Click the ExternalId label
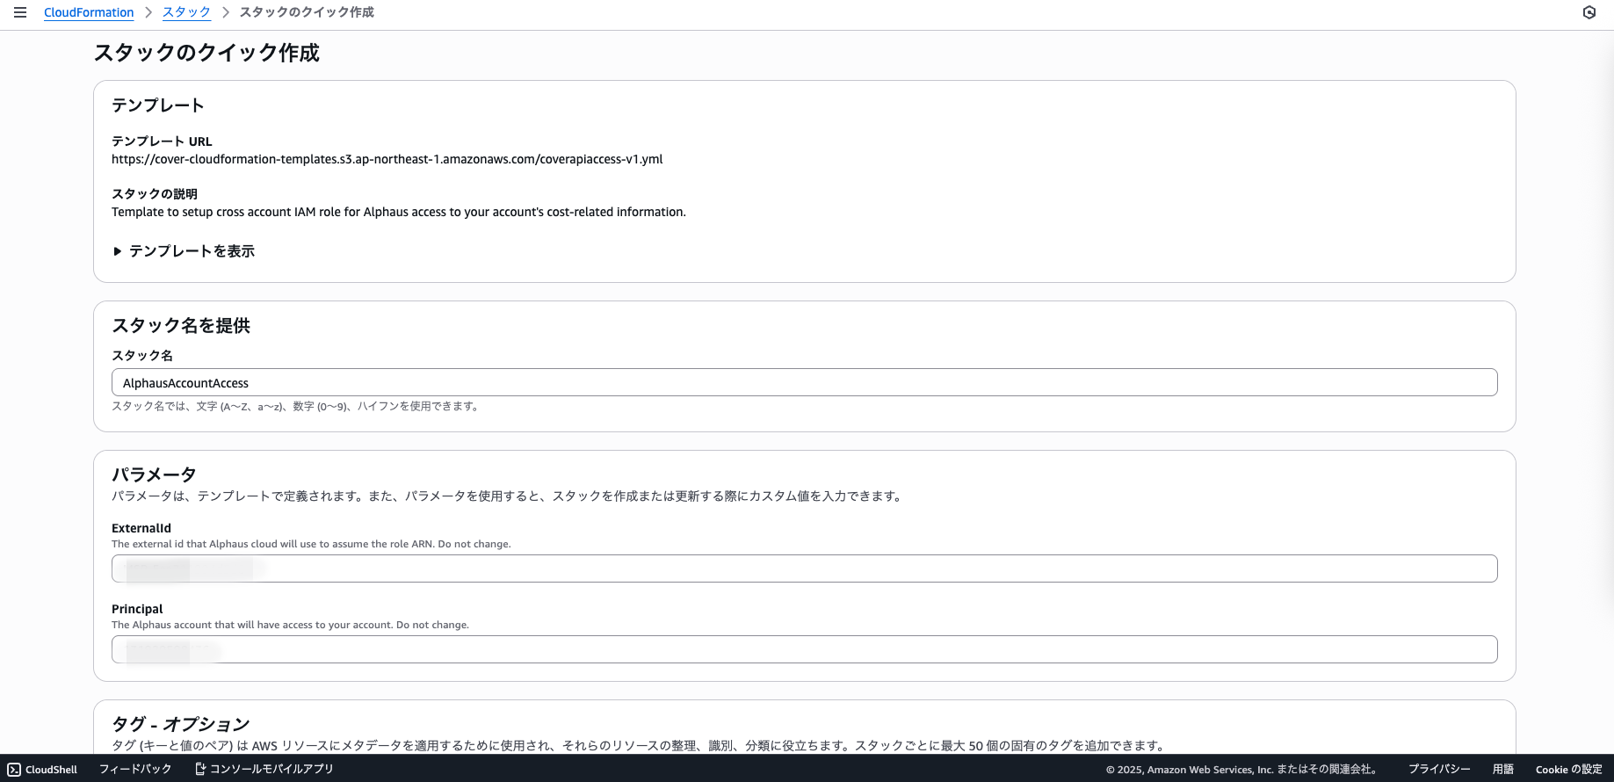This screenshot has height=782, width=1614. tap(141, 528)
